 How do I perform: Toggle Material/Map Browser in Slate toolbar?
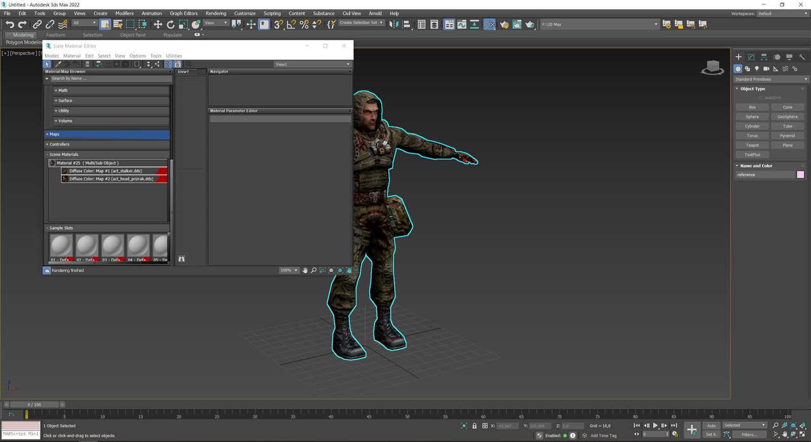click(x=169, y=64)
